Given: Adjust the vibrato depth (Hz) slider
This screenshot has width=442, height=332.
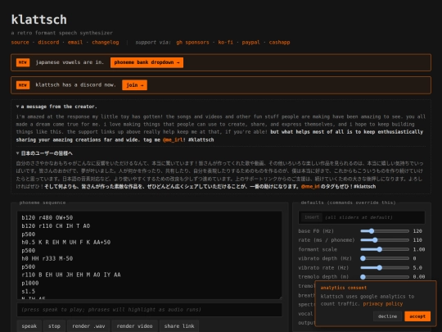Looking at the screenshot, I should tap(385, 258).
